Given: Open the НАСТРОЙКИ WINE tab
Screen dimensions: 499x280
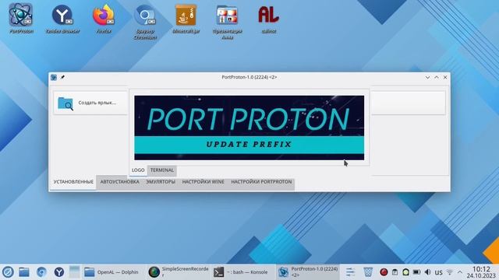Looking at the screenshot, I should (x=203, y=182).
